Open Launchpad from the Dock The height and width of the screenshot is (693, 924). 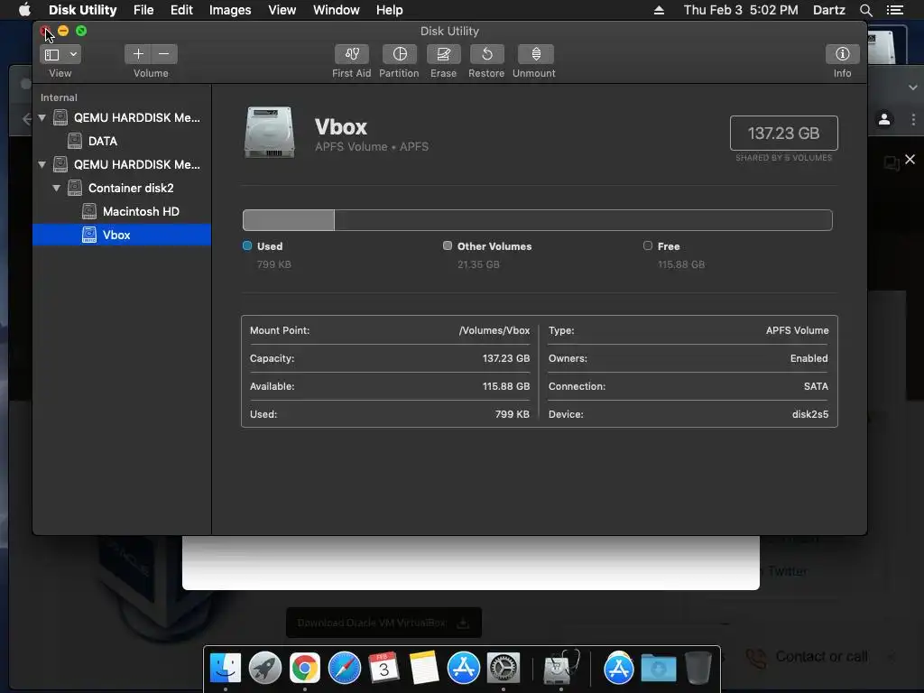click(265, 669)
